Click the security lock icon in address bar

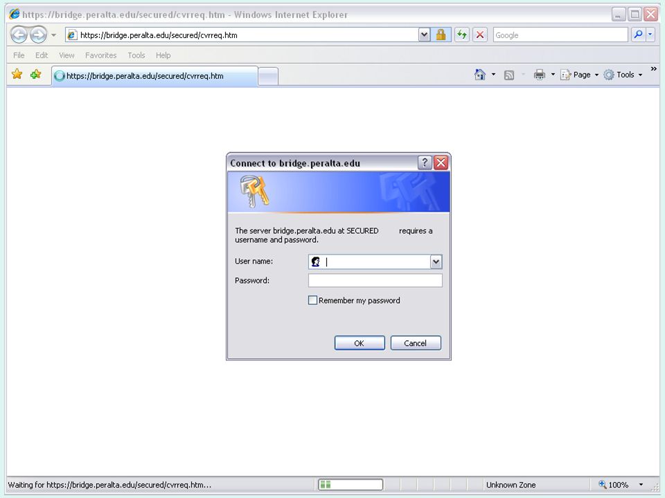click(x=441, y=35)
